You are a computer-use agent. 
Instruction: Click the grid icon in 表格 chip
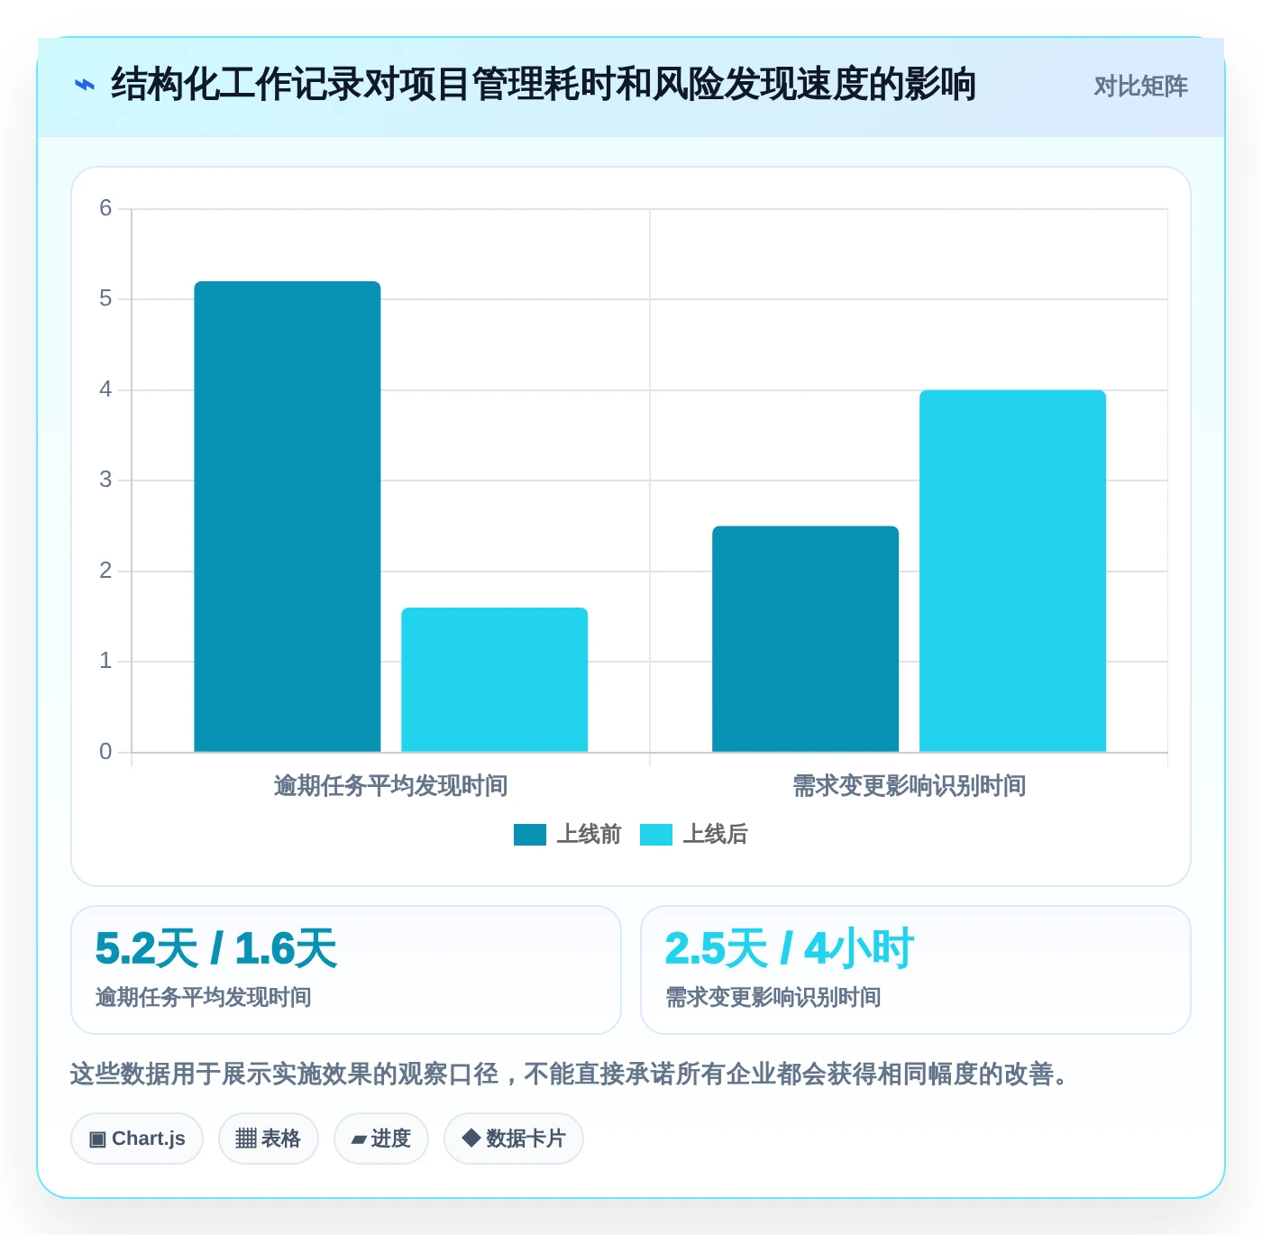(x=246, y=1139)
